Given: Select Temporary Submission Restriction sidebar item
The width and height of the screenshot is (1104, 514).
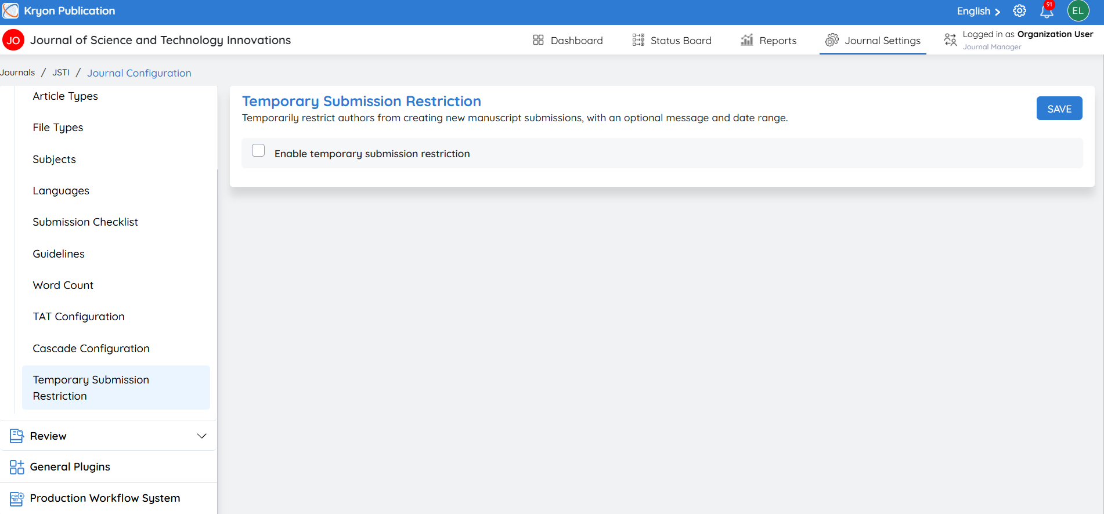Looking at the screenshot, I should (x=116, y=388).
